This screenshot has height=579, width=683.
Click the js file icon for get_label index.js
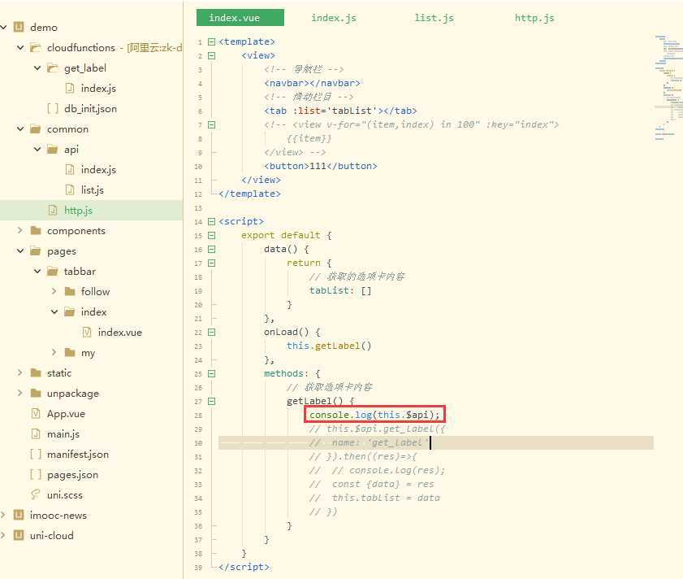coord(70,88)
